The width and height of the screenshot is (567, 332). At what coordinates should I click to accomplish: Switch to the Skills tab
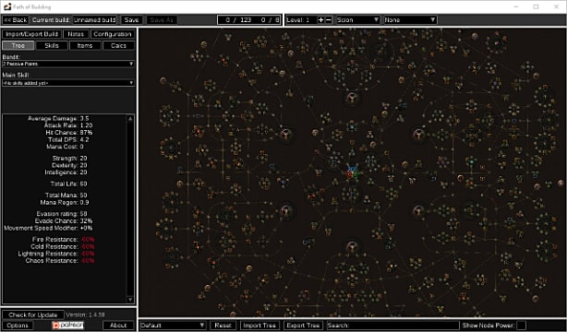tap(52, 45)
